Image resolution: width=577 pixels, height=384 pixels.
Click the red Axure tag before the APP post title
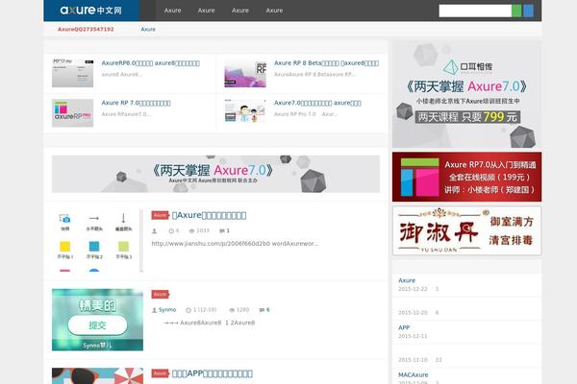point(160,373)
